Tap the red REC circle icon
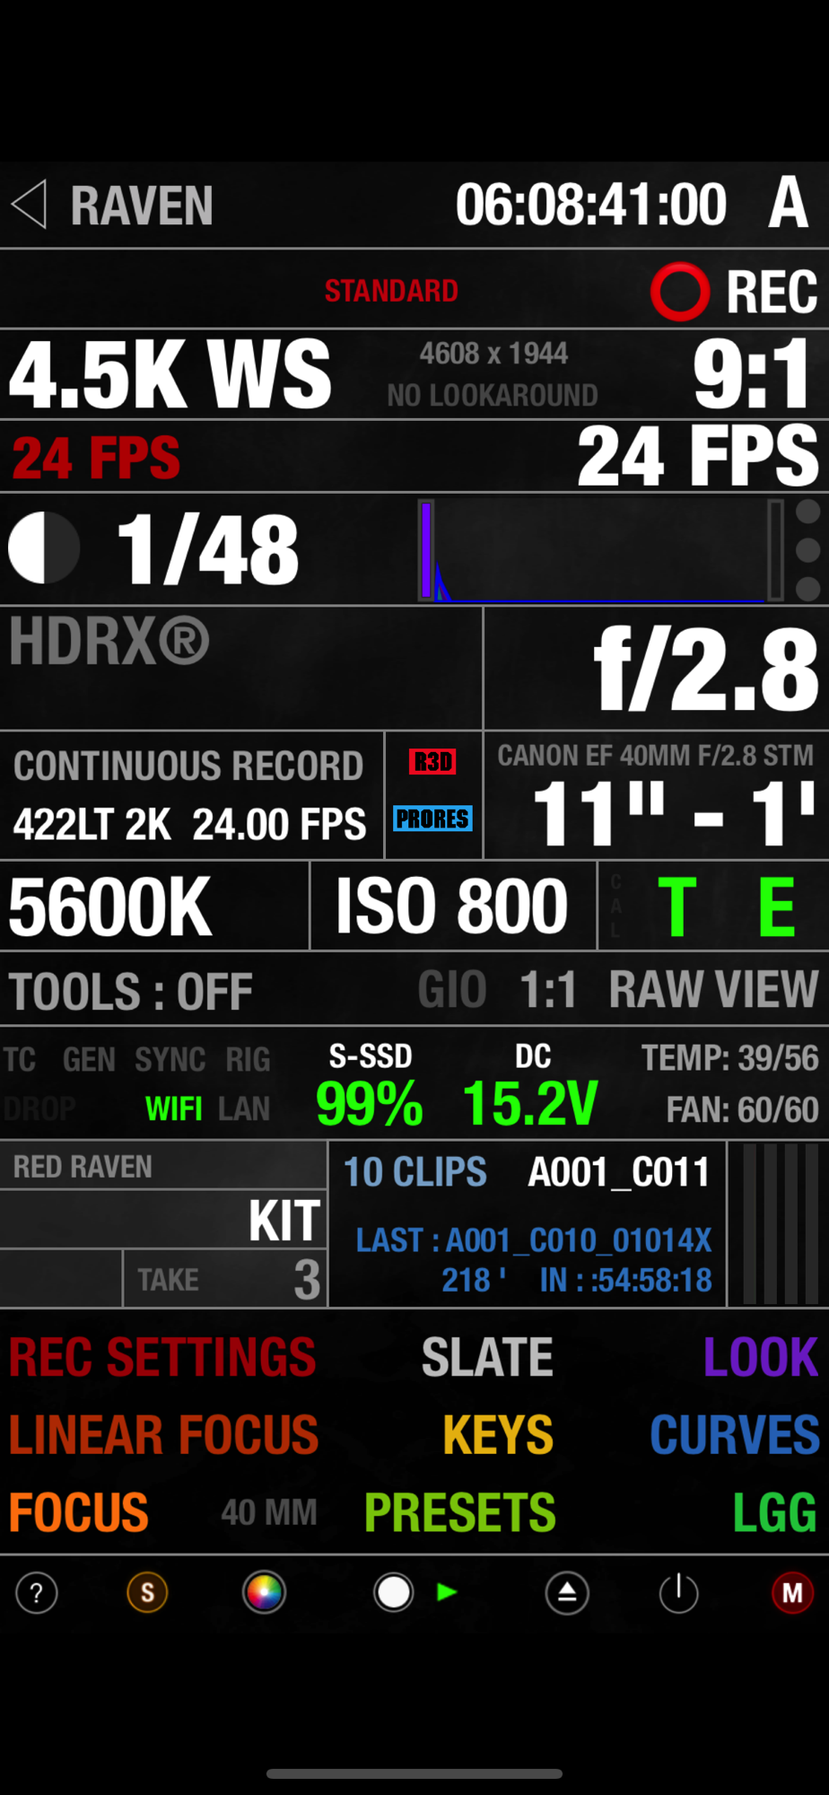Viewport: 829px width, 1795px height. pyautogui.click(x=680, y=292)
